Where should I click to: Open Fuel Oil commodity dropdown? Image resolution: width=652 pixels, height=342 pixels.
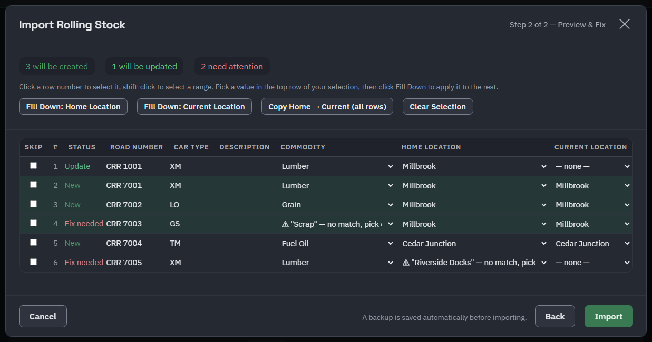tap(337, 244)
